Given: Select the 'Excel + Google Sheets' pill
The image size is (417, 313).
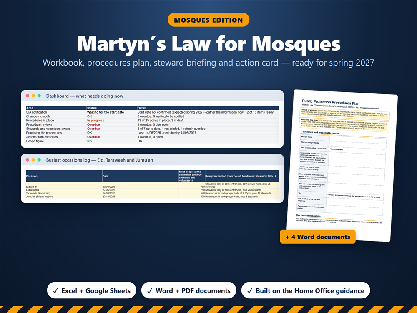Looking at the screenshot, I should (x=91, y=290).
